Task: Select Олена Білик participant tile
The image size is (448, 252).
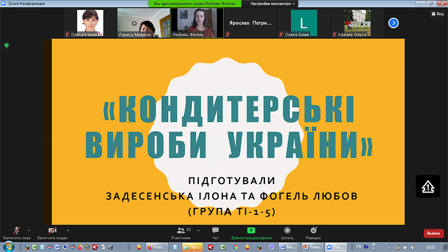Action: (x=304, y=23)
